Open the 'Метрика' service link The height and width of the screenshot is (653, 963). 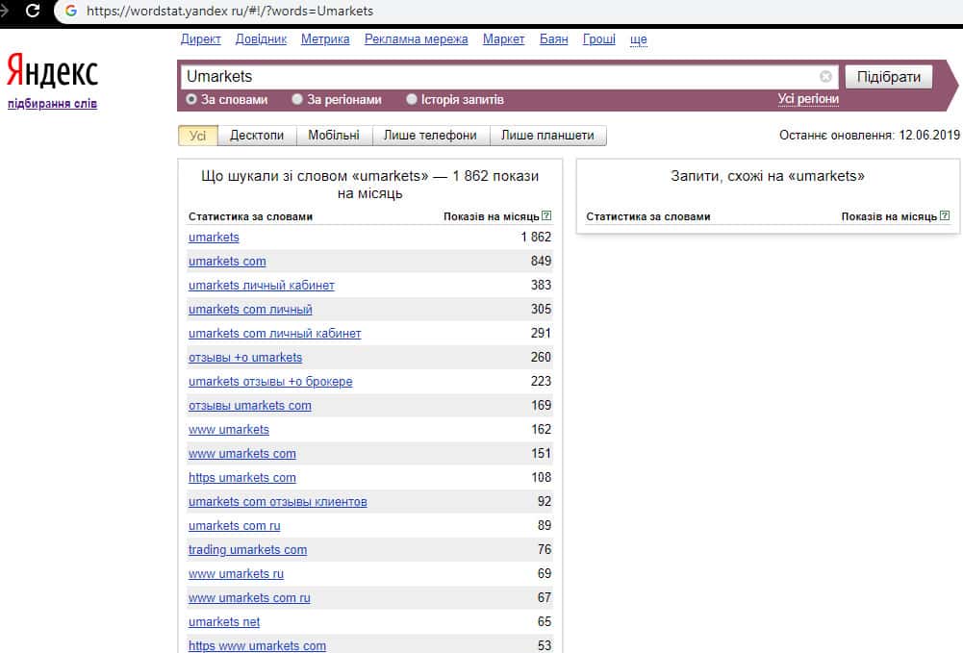(x=325, y=39)
